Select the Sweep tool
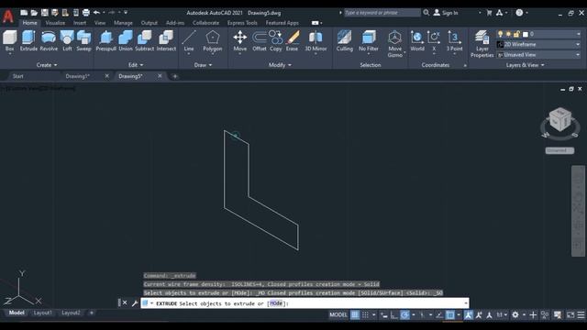Viewport: 587px width, 330px height. pyautogui.click(x=83, y=40)
